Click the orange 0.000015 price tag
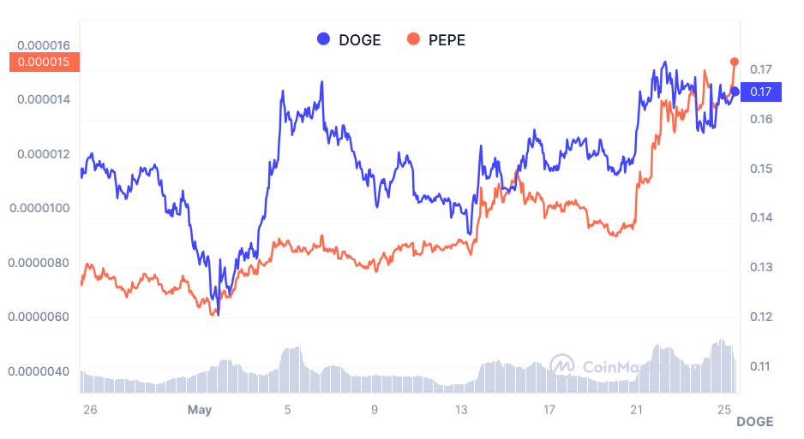The width and height of the screenshot is (804, 439). (x=44, y=62)
